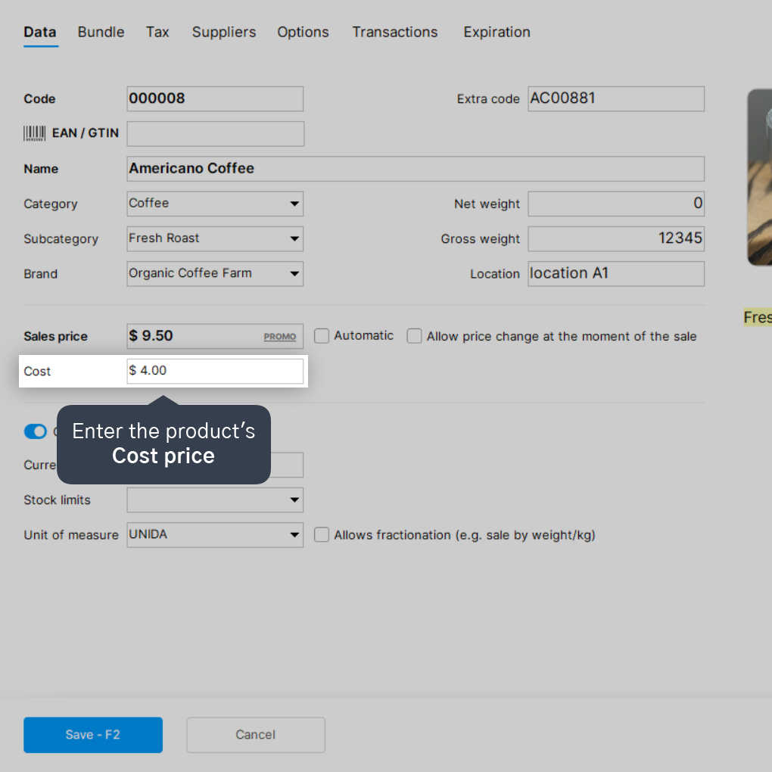The width and height of the screenshot is (772, 772).
Task: Expand the Stock limits dropdown
Action: click(x=215, y=500)
